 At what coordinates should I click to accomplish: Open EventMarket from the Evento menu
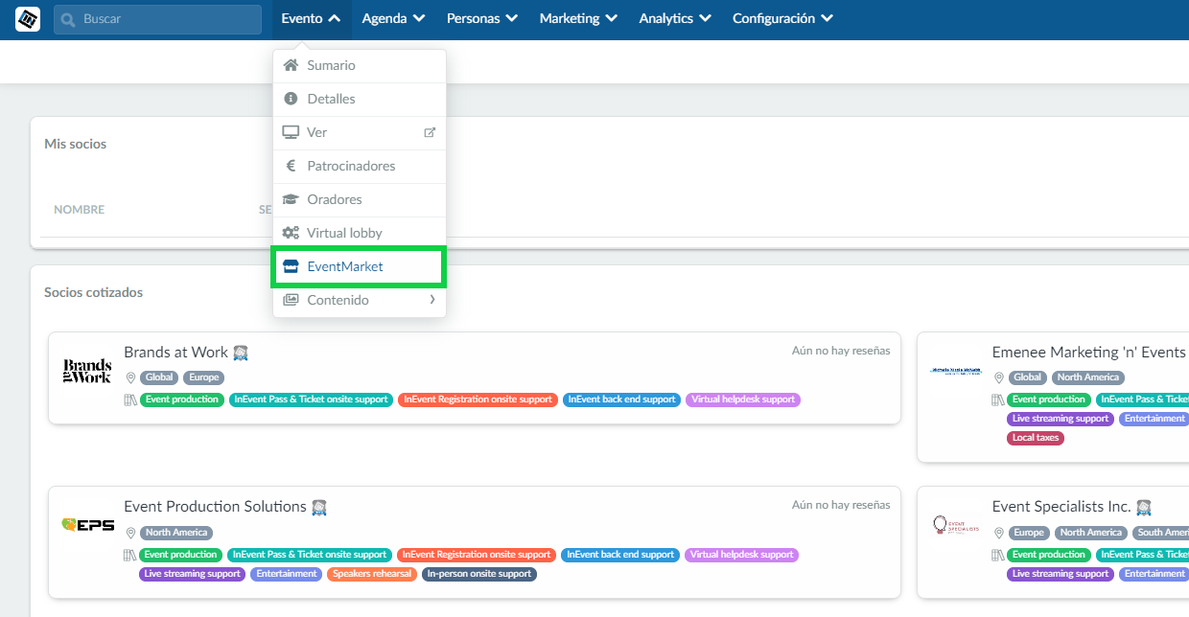[360, 267]
